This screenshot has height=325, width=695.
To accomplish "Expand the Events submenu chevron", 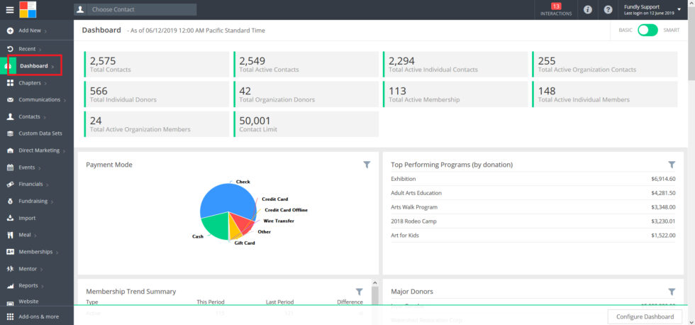I will pyautogui.click(x=40, y=168).
